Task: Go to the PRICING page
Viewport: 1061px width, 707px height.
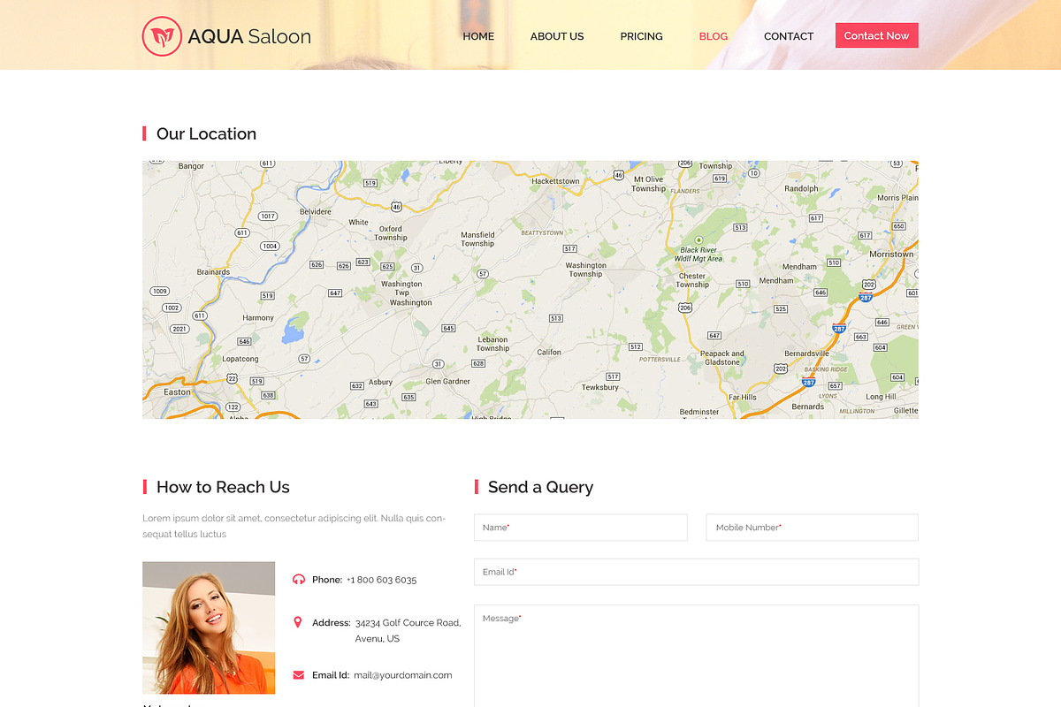Action: [641, 36]
